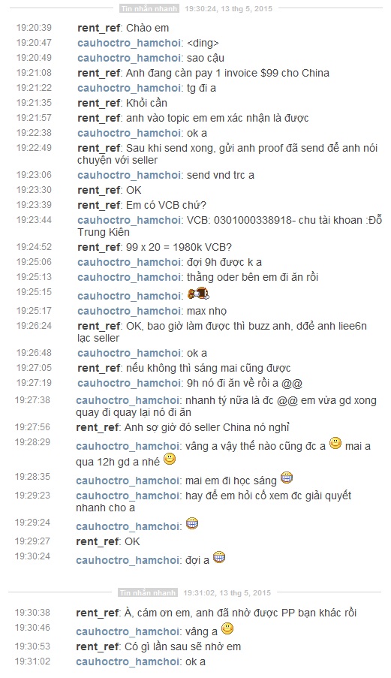Click the second 'Tin nhắn nhanh' header at 19:31:02
The height and width of the screenshot is (678, 391).
click(x=148, y=593)
